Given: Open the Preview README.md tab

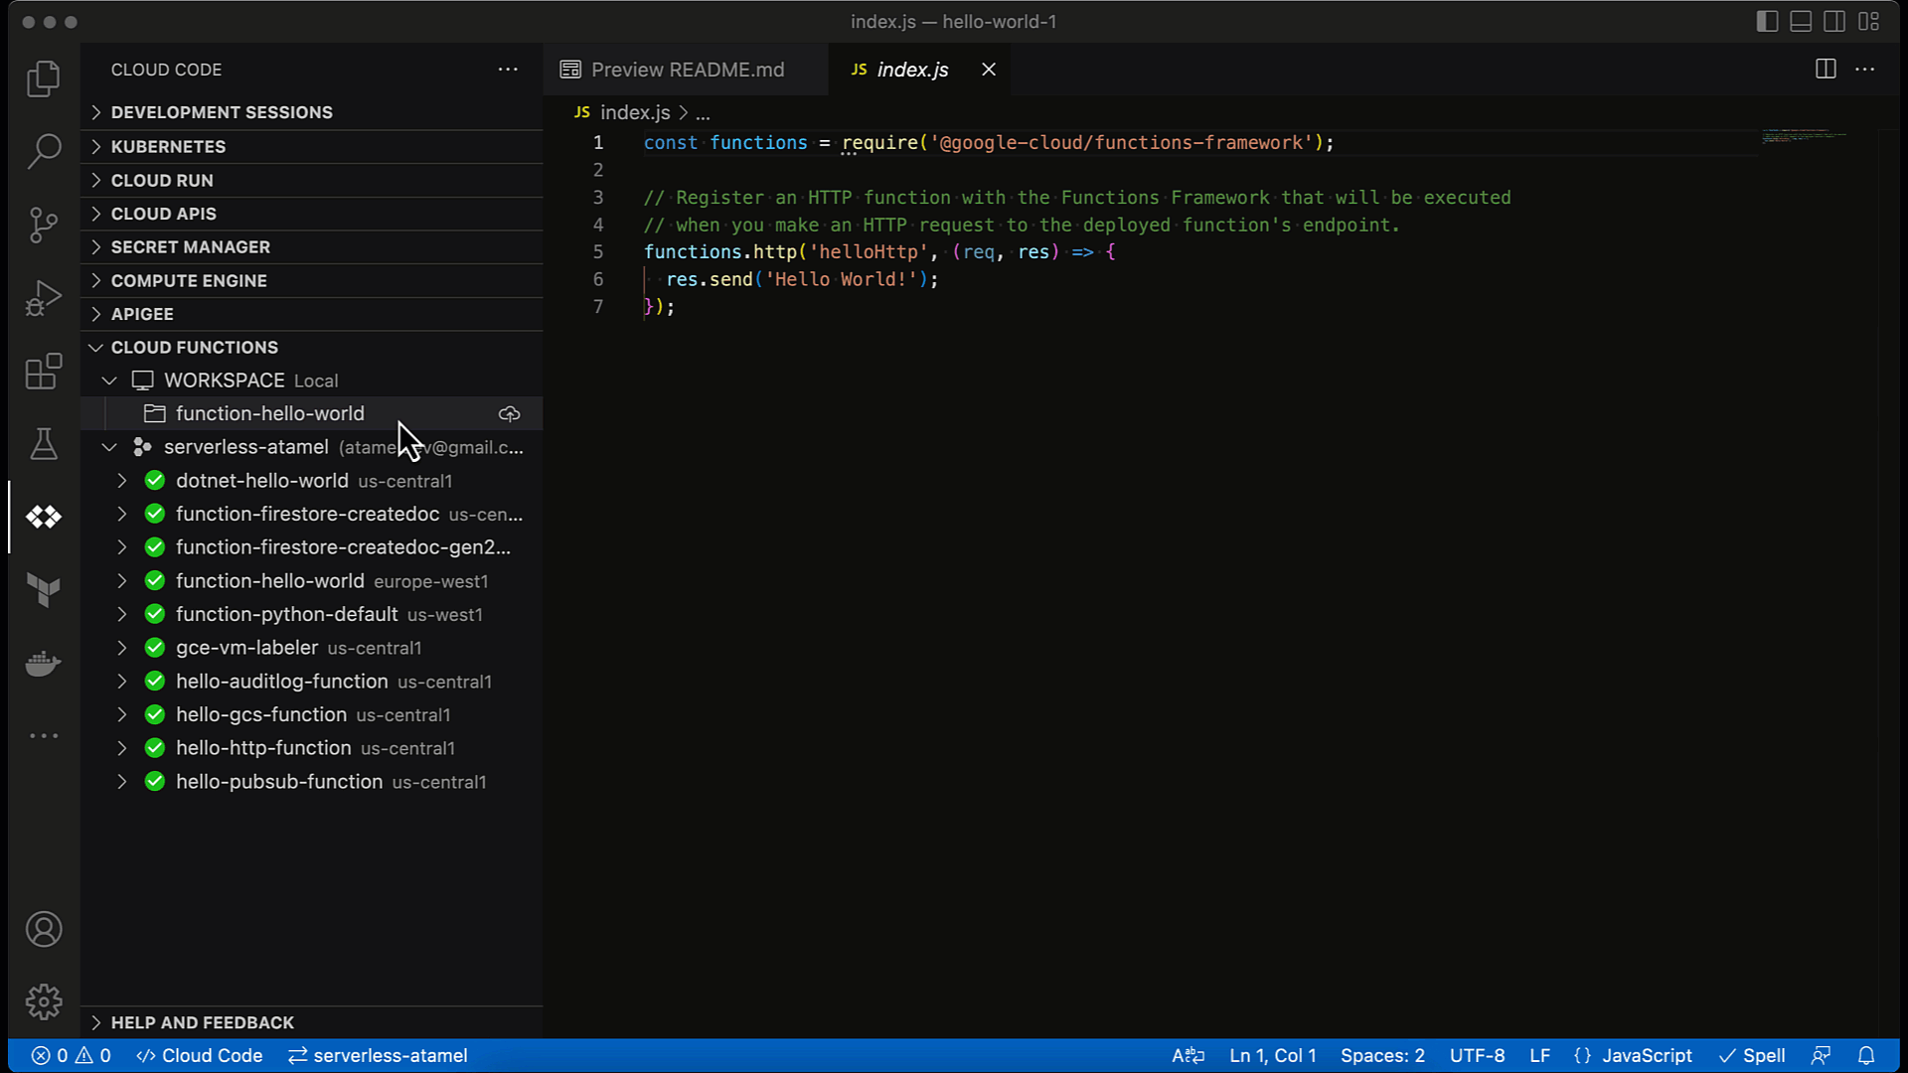Looking at the screenshot, I should tap(688, 69).
